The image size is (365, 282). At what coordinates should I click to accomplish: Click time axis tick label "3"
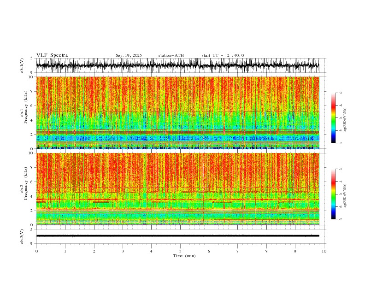(x=123, y=251)
